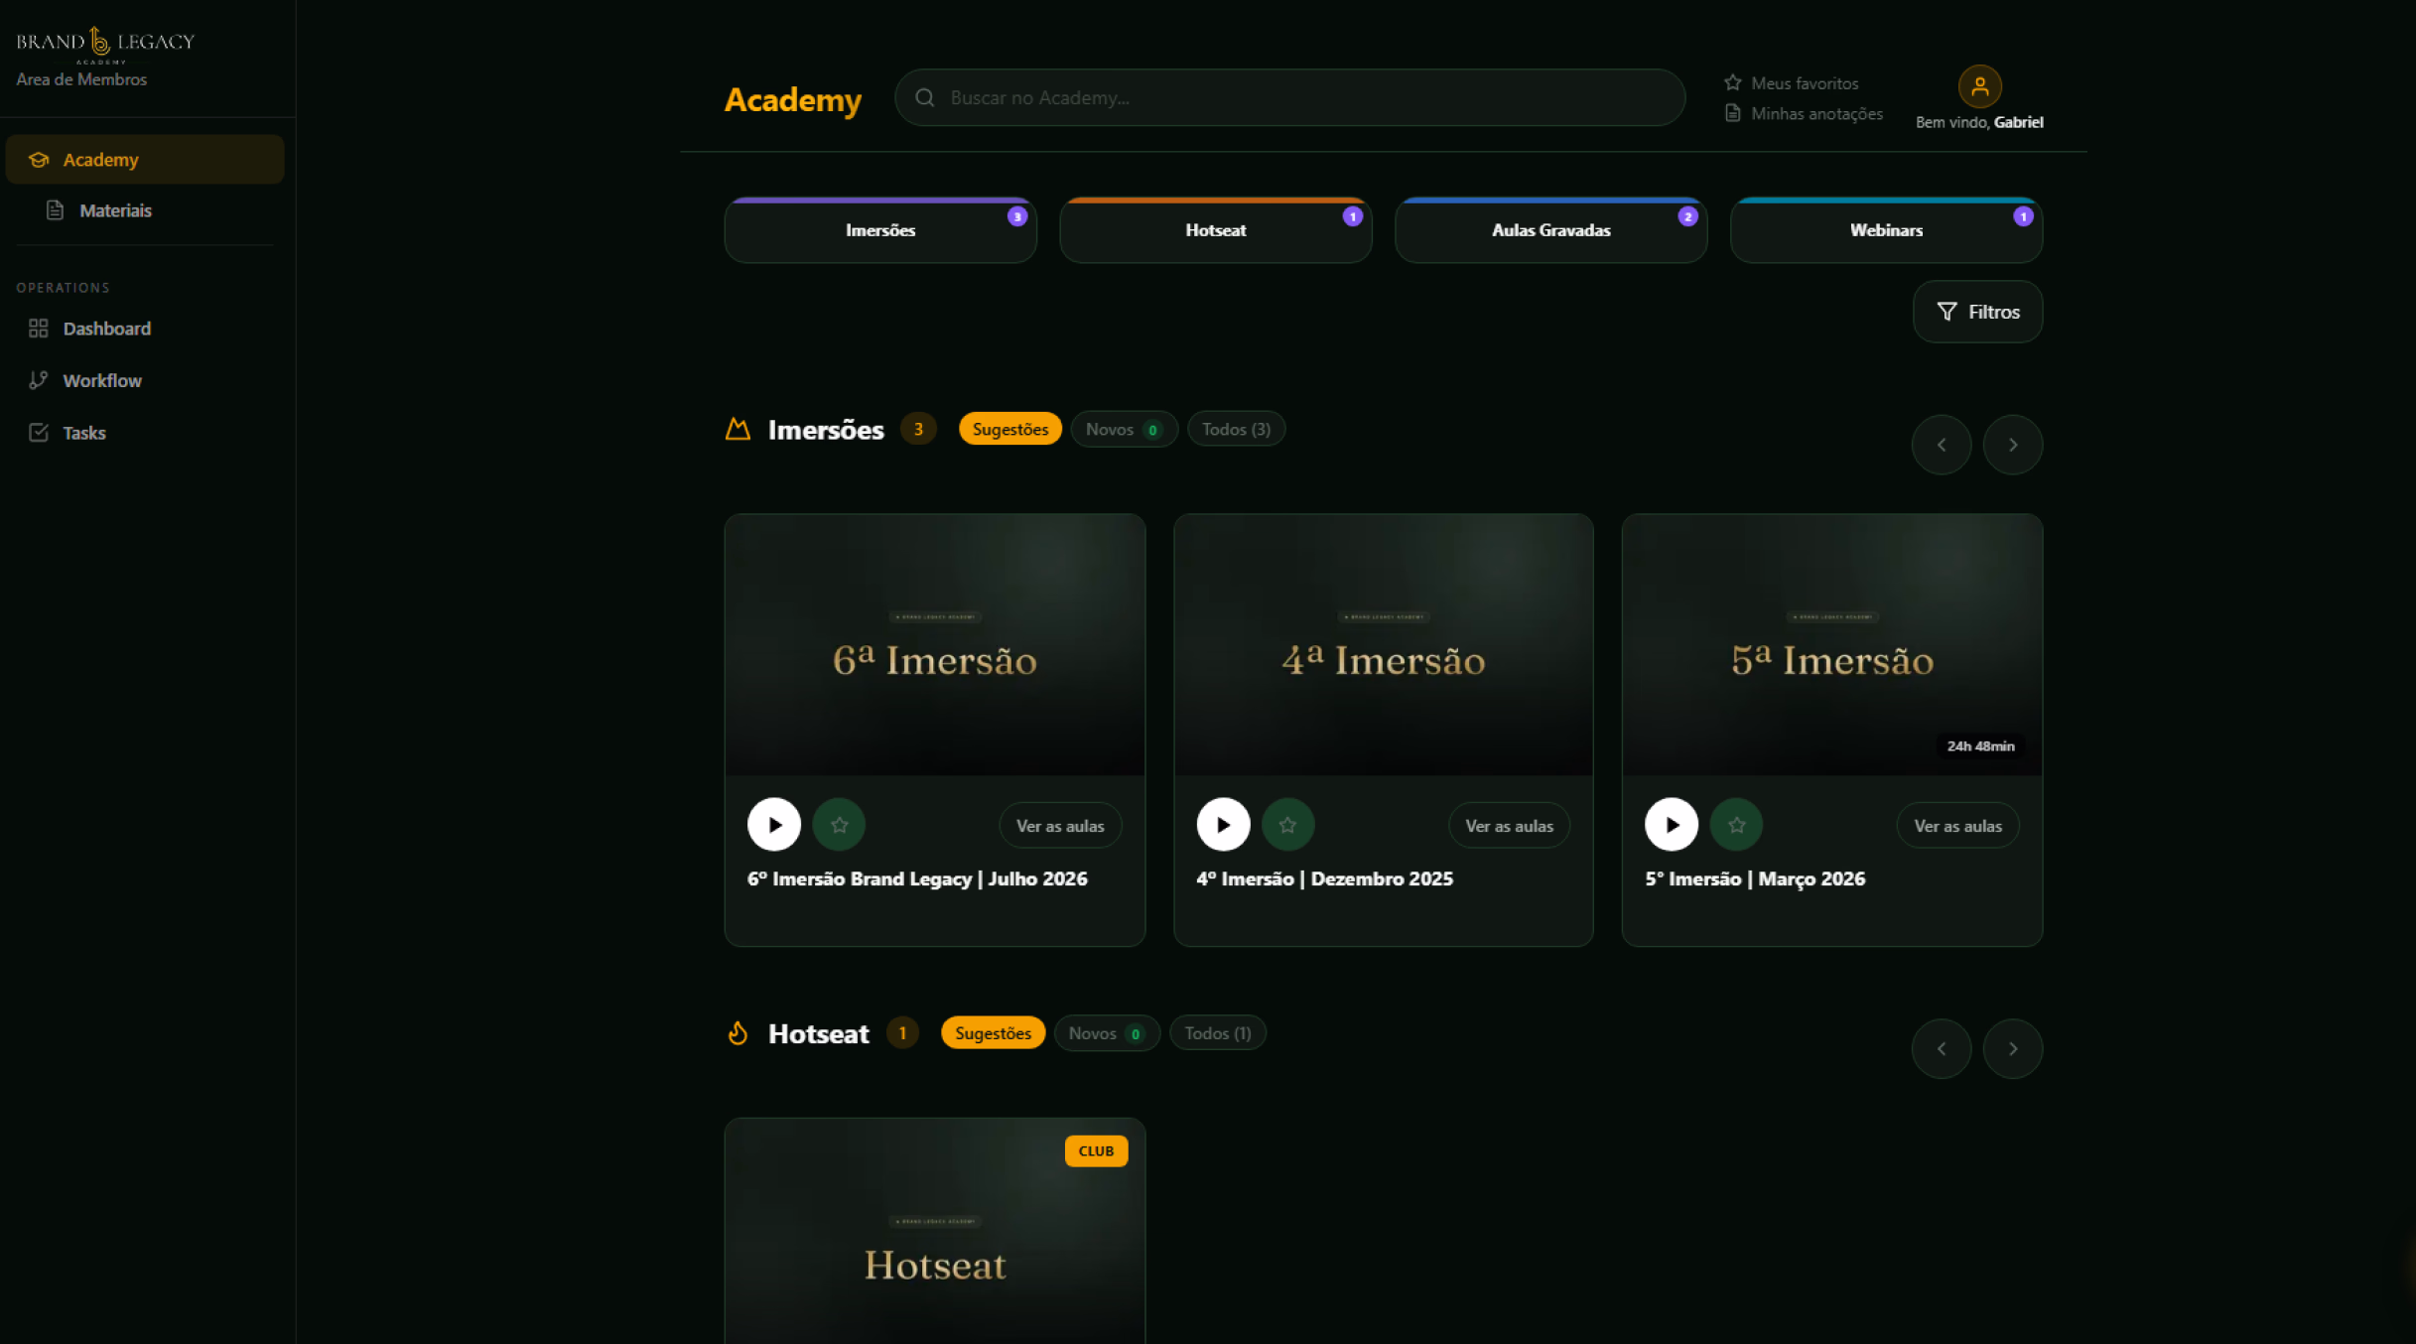
Task: Select the Aulas Gravadas category tab
Action: (1551, 230)
